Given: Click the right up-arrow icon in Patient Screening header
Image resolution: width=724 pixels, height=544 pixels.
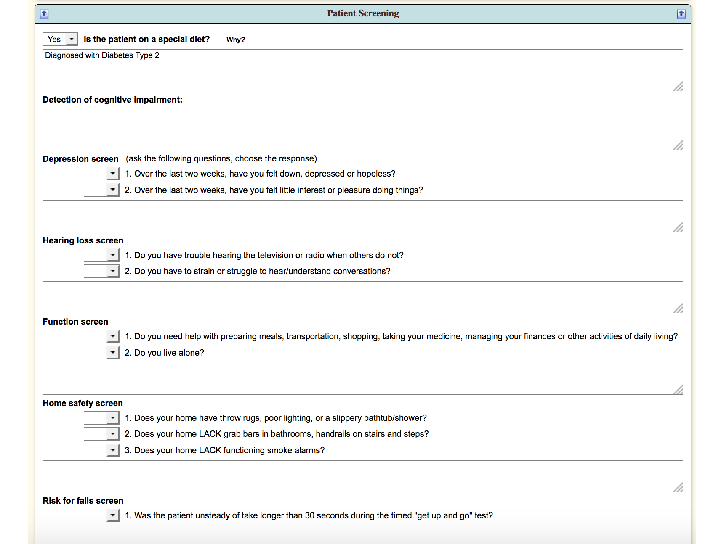Looking at the screenshot, I should pyautogui.click(x=681, y=14).
